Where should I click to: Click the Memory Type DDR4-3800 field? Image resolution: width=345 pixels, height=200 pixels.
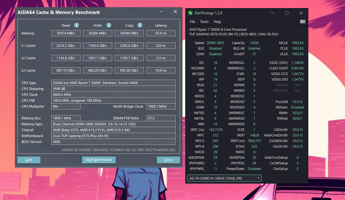[x=113, y=124]
